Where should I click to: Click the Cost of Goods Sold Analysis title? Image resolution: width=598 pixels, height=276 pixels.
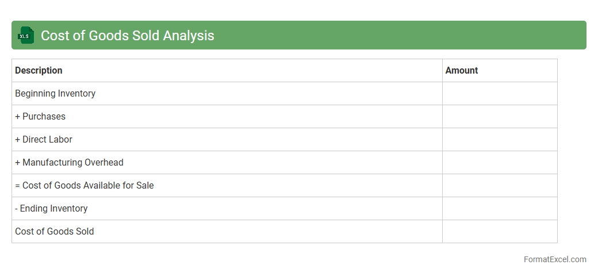127,36
